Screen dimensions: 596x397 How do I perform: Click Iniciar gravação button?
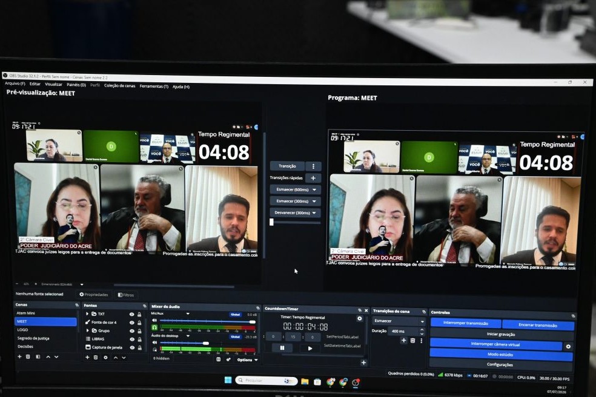(x=501, y=334)
